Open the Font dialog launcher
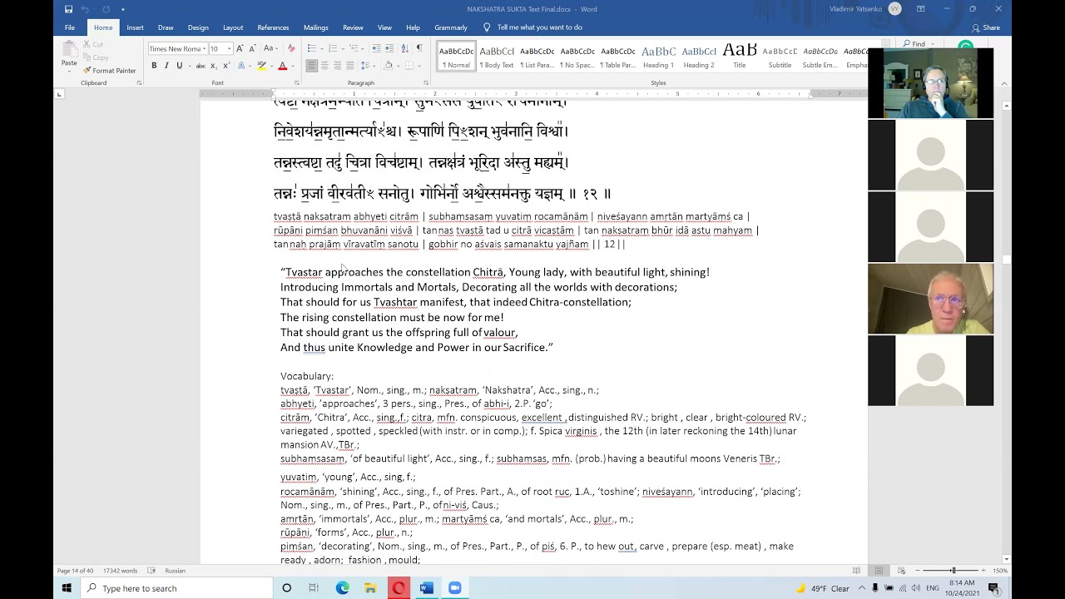The height and width of the screenshot is (599, 1065). [x=297, y=83]
